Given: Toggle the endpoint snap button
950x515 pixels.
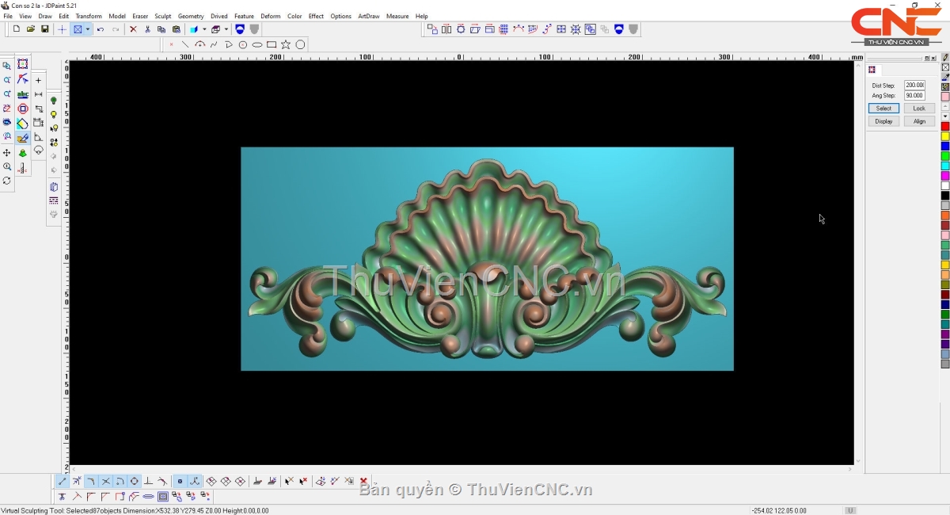Looking at the screenshot, I should click(x=63, y=481).
